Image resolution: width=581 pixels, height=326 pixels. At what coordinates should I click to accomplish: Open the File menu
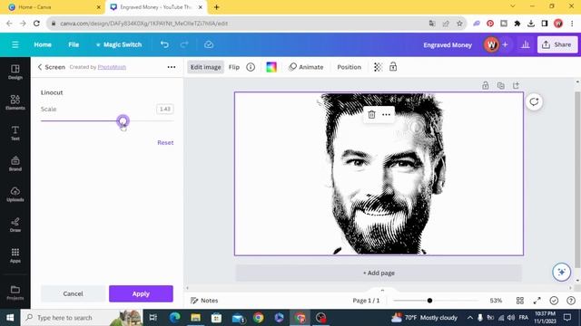point(74,44)
